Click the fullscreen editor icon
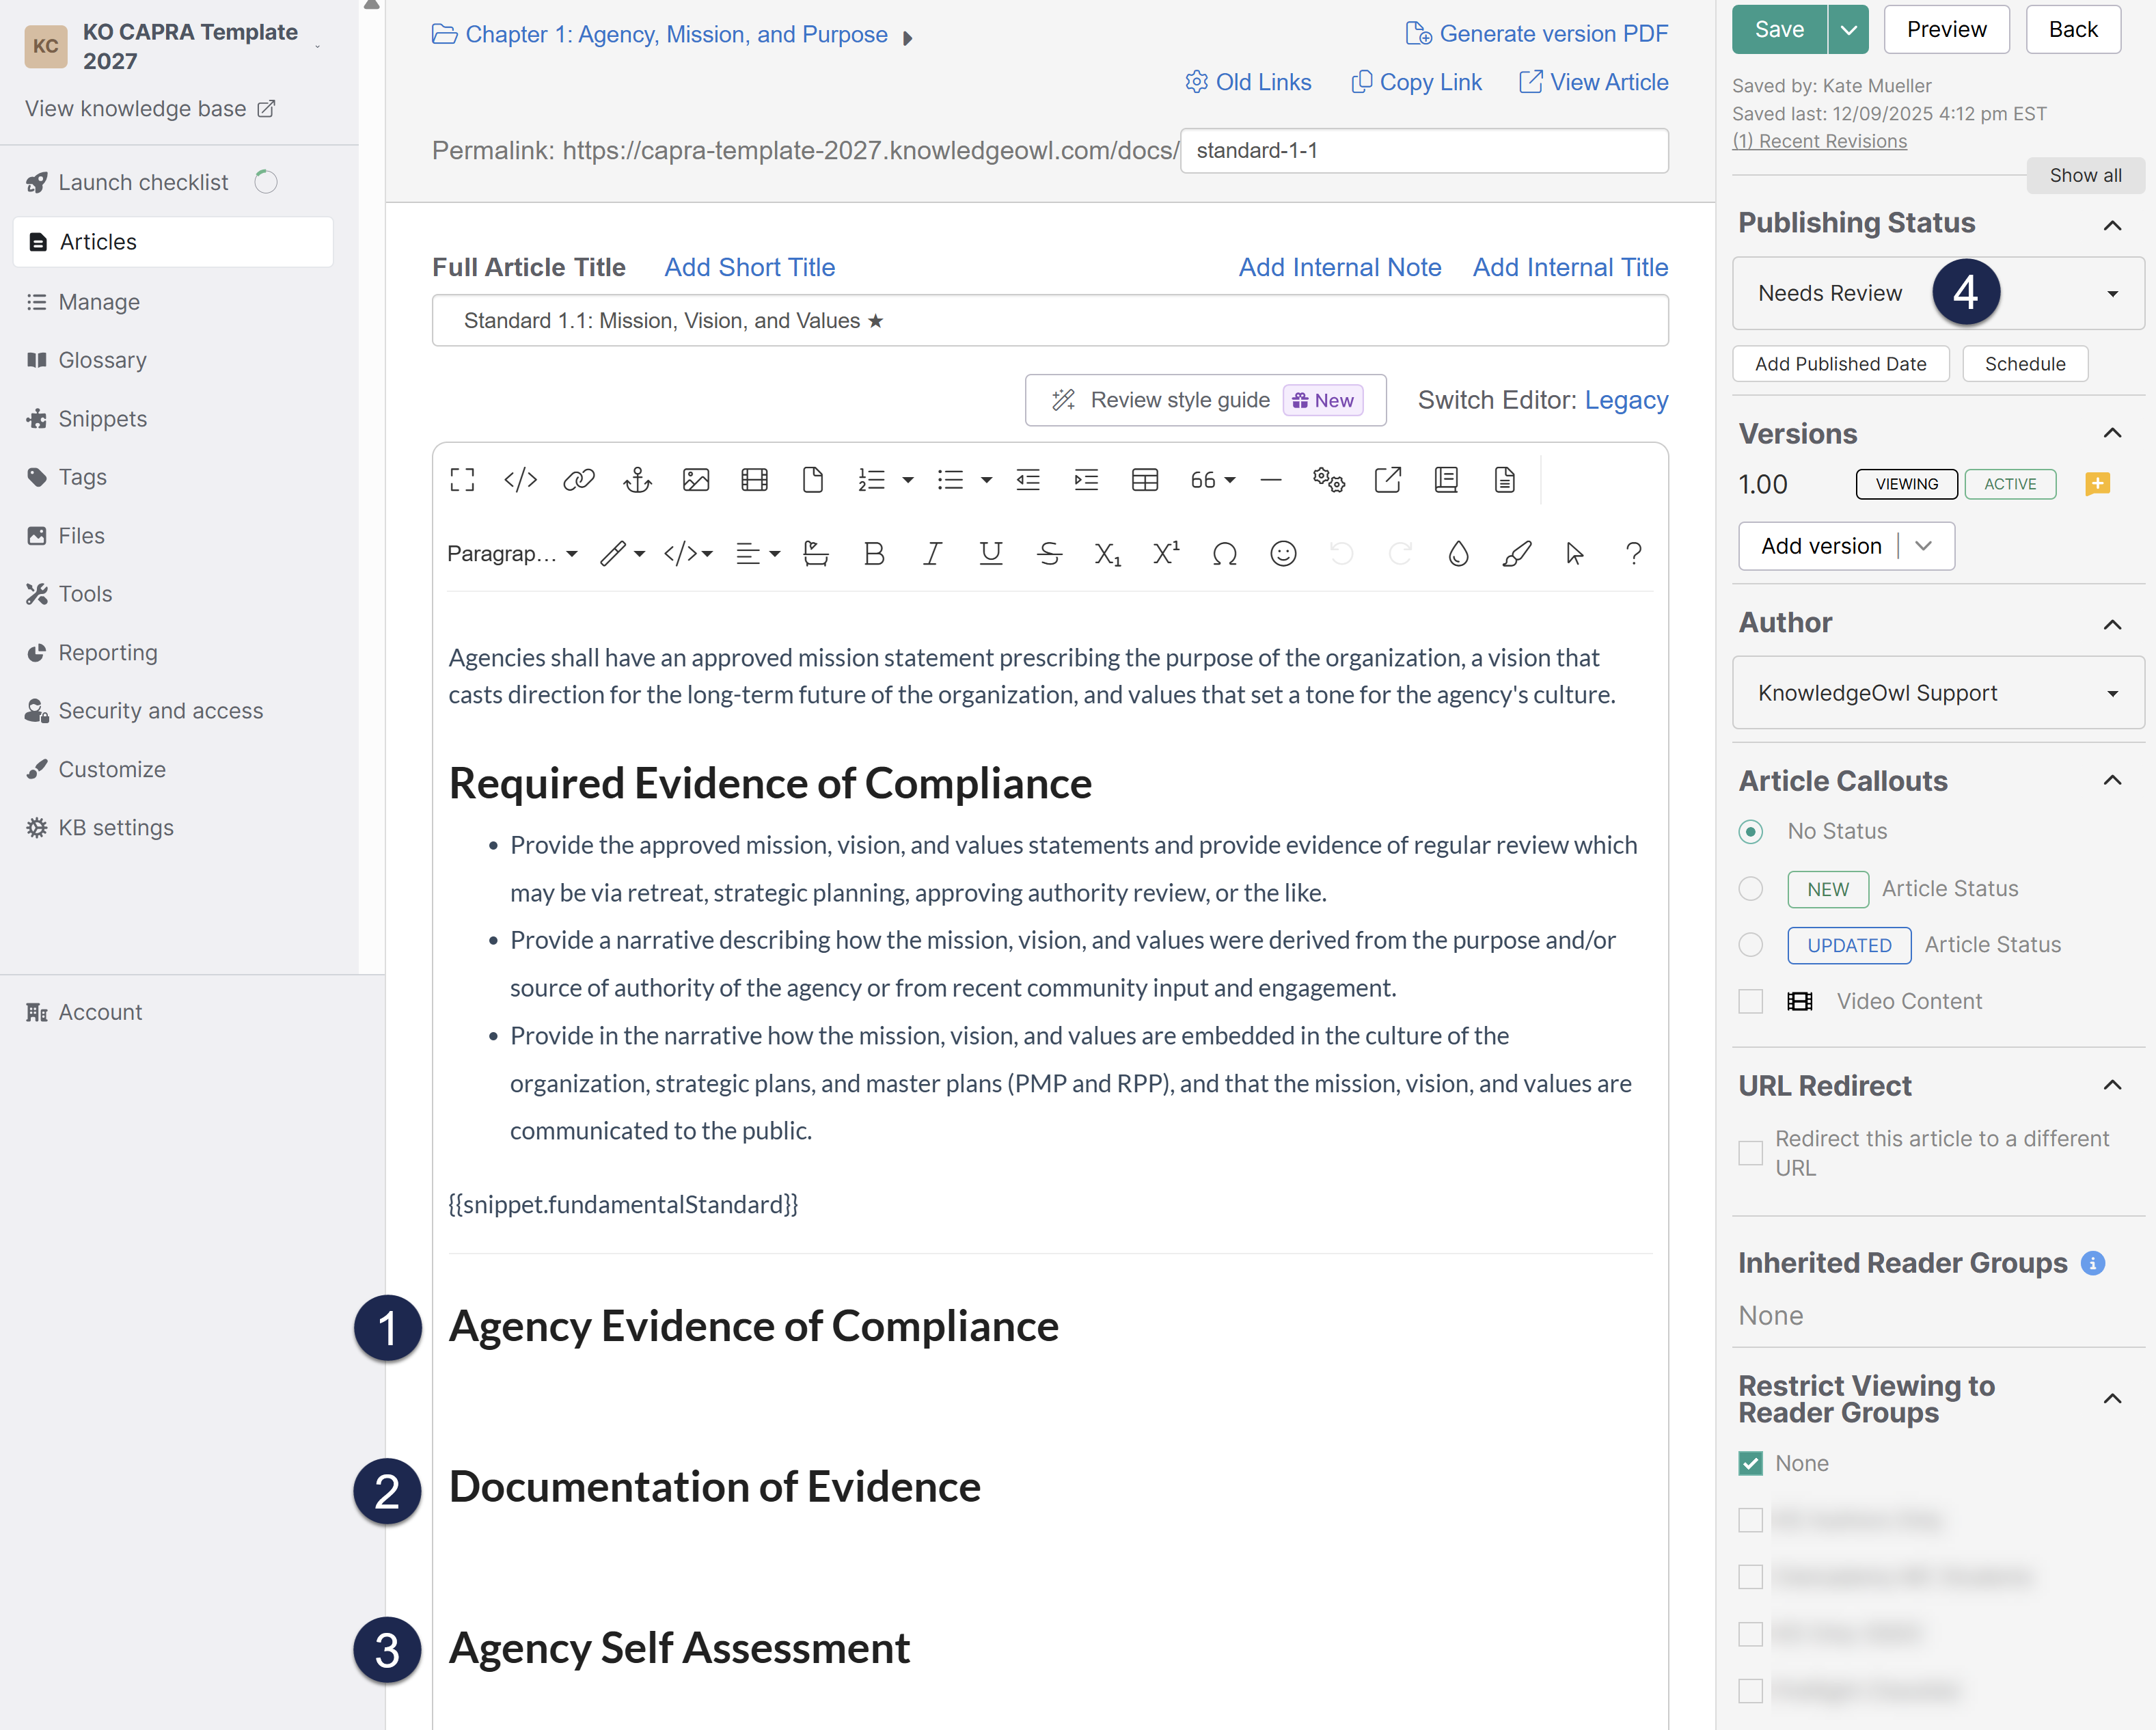 462,480
